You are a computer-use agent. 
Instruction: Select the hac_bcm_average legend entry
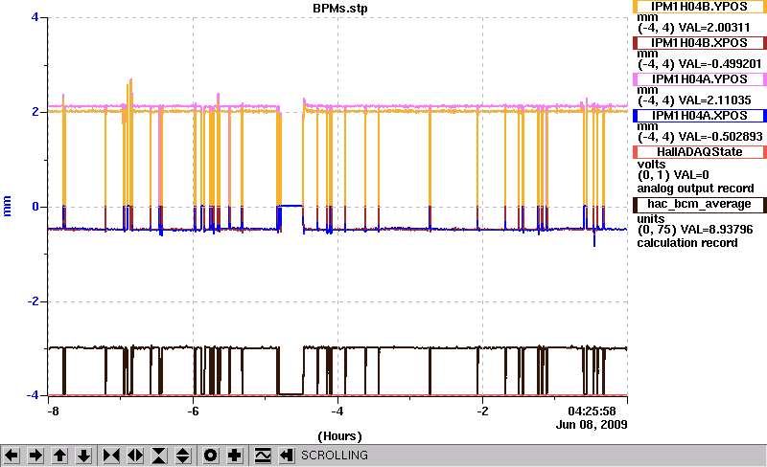click(x=700, y=204)
